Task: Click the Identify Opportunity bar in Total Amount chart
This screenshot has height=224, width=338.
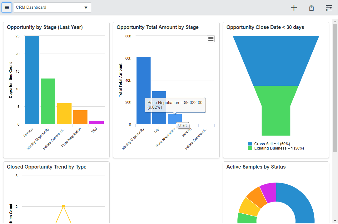Action: tap(143, 90)
